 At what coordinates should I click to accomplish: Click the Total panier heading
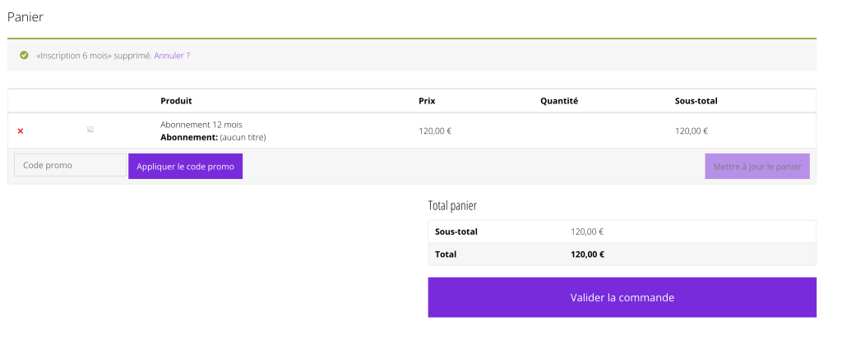pos(452,205)
